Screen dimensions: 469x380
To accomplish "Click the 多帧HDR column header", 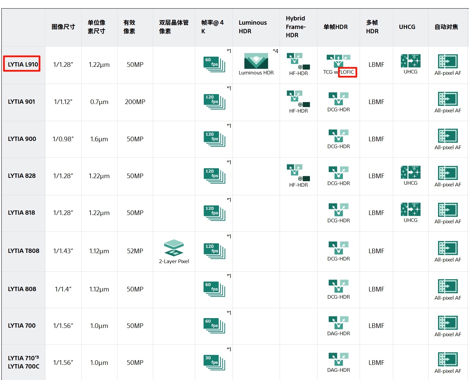I will (372, 27).
